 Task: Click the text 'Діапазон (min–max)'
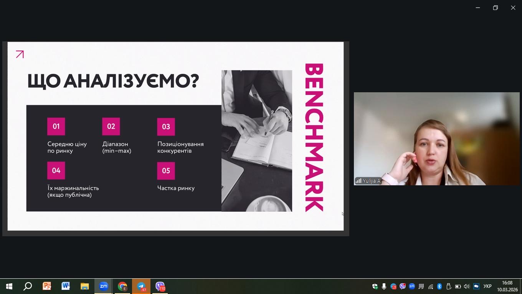[x=117, y=147]
